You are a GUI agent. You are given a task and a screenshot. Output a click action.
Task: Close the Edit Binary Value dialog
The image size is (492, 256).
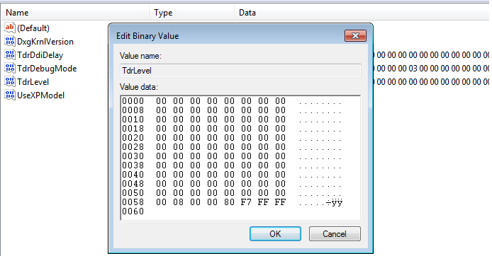[355, 35]
